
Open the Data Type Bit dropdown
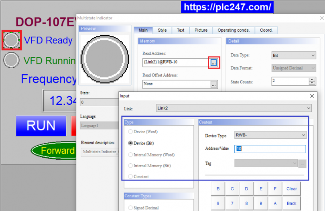click(x=294, y=55)
